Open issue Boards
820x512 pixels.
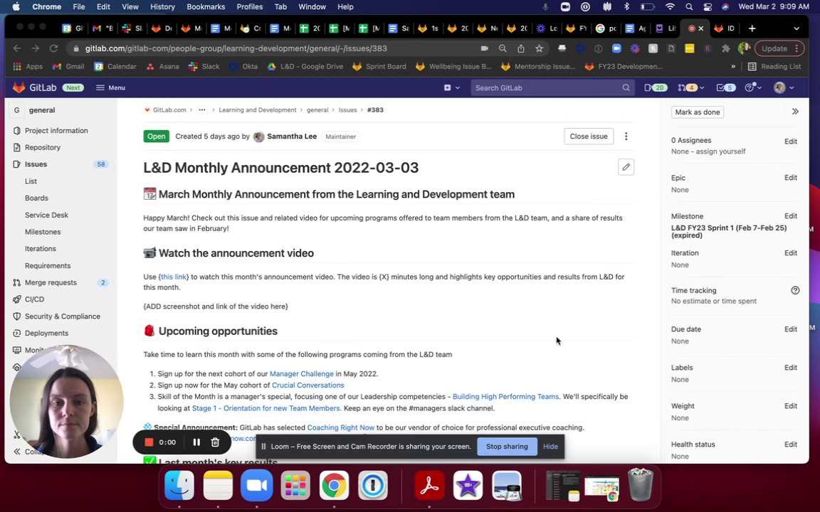[36, 198]
